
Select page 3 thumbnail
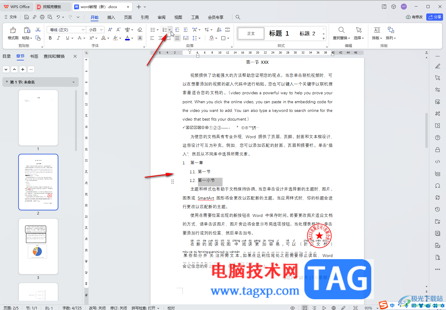click(38, 246)
